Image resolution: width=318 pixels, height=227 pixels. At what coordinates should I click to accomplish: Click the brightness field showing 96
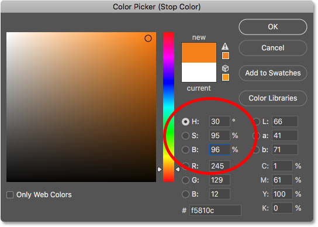[x=220, y=150]
